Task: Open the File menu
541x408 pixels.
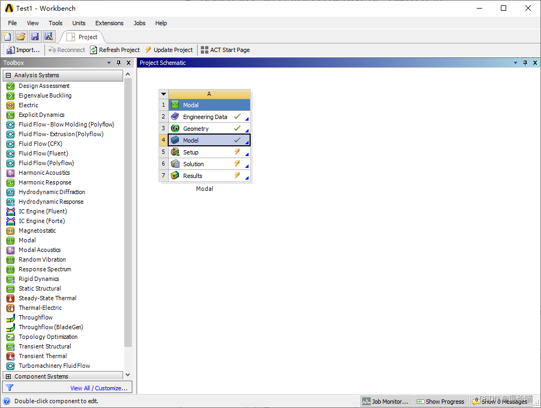Action: point(12,23)
